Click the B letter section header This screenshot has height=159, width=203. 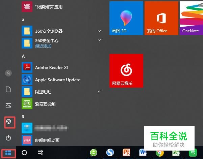[x=23, y=117]
